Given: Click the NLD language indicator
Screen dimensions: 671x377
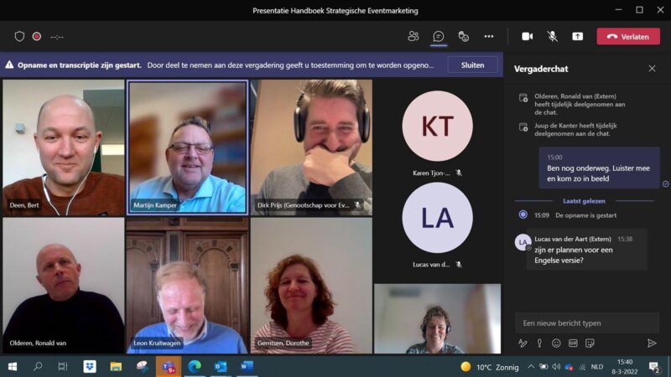Looking at the screenshot, I should point(597,367).
